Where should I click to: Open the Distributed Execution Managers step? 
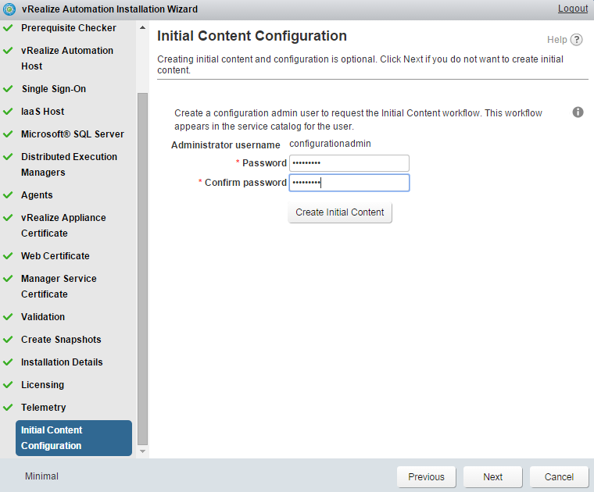(69, 165)
